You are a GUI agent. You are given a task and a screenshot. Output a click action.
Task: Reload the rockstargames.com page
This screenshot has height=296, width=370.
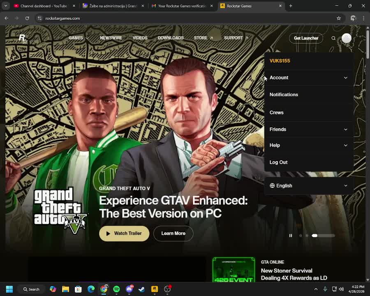[27, 18]
